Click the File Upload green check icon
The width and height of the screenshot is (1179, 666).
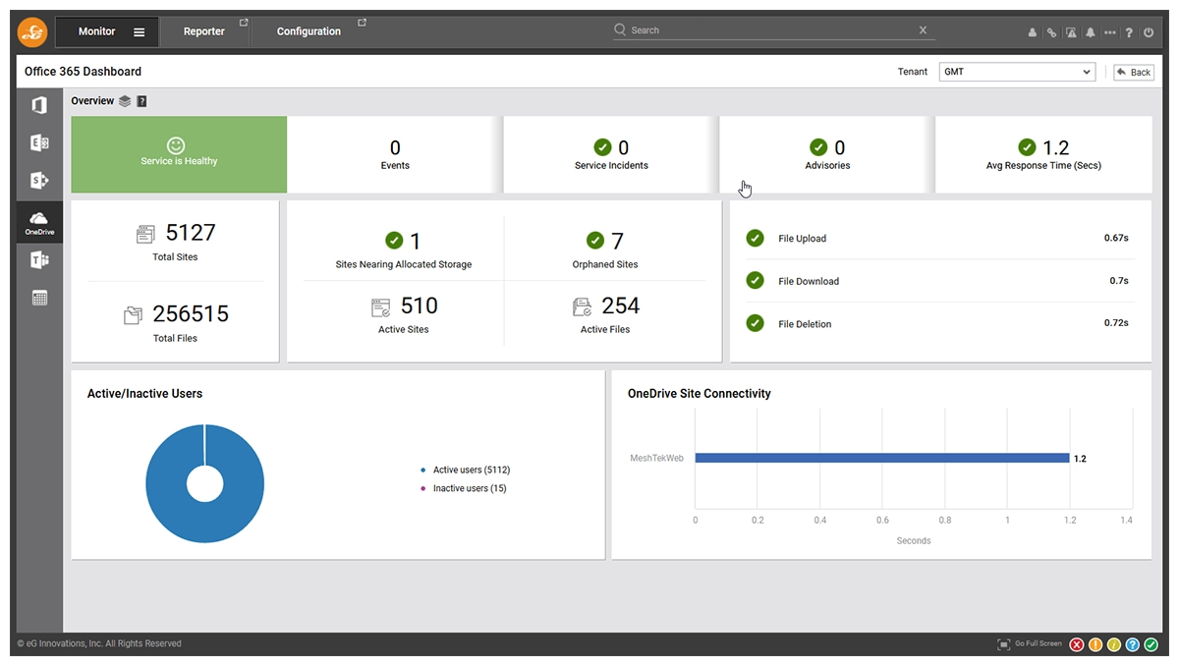click(x=755, y=238)
